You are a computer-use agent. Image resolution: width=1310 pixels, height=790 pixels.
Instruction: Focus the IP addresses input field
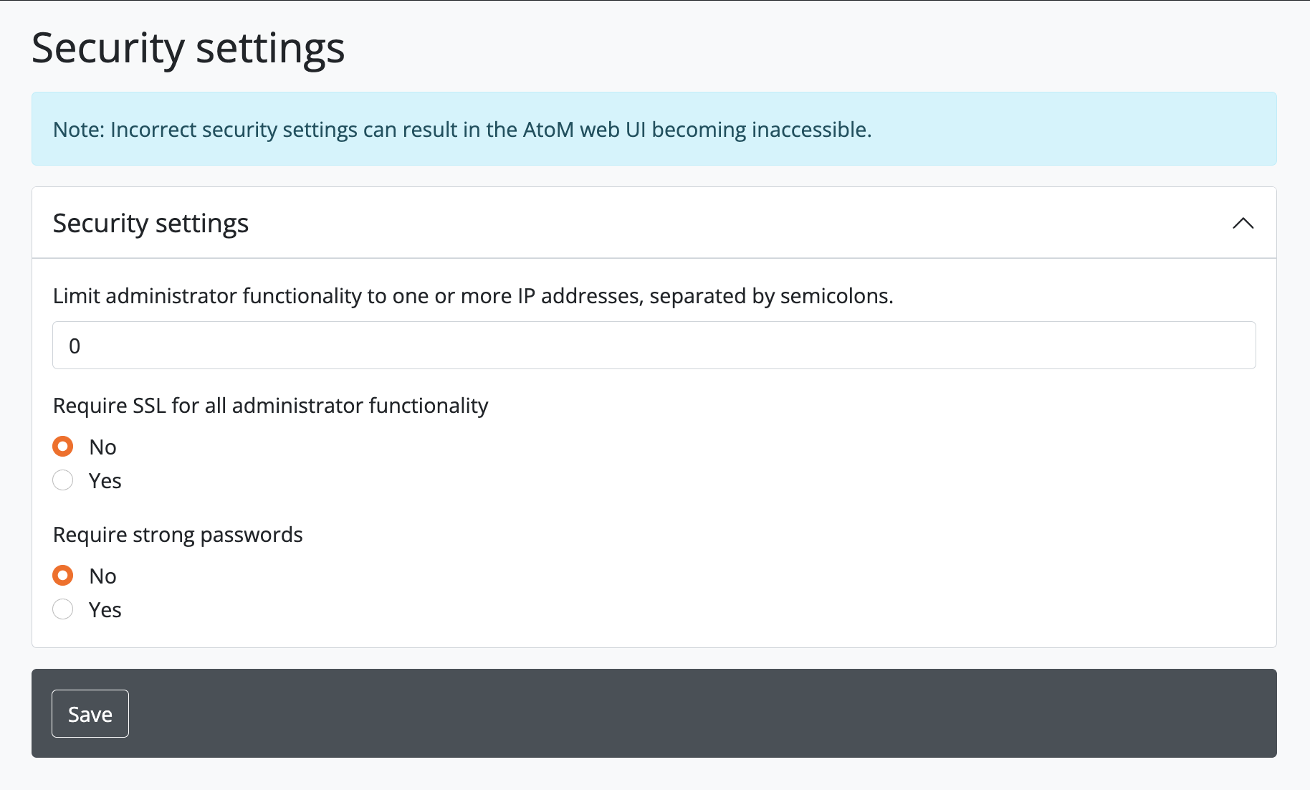pos(654,346)
